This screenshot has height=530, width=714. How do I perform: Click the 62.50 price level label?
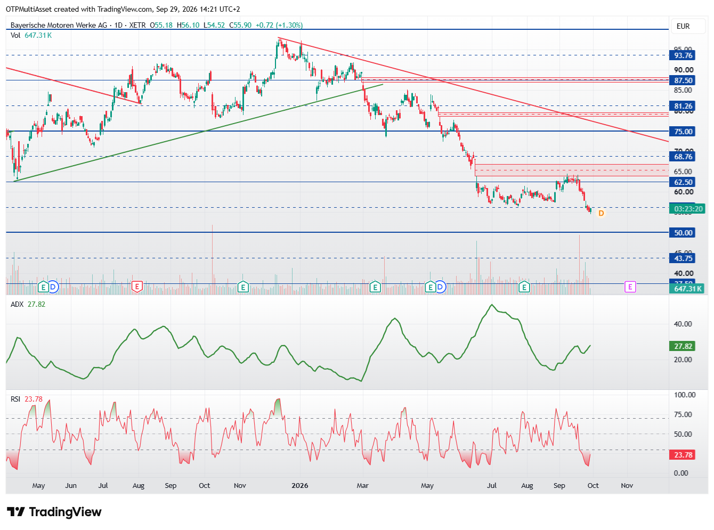click(x=683, y=182)
